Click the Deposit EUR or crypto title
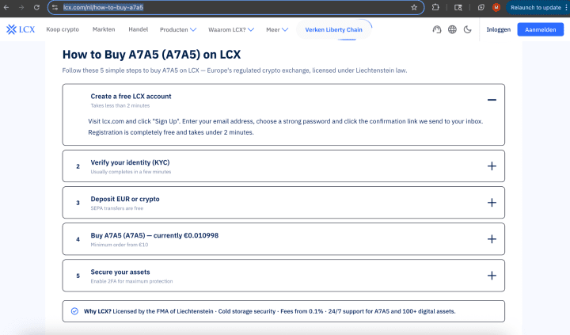Viewport: 570px width, 335px height. point(125,199)
